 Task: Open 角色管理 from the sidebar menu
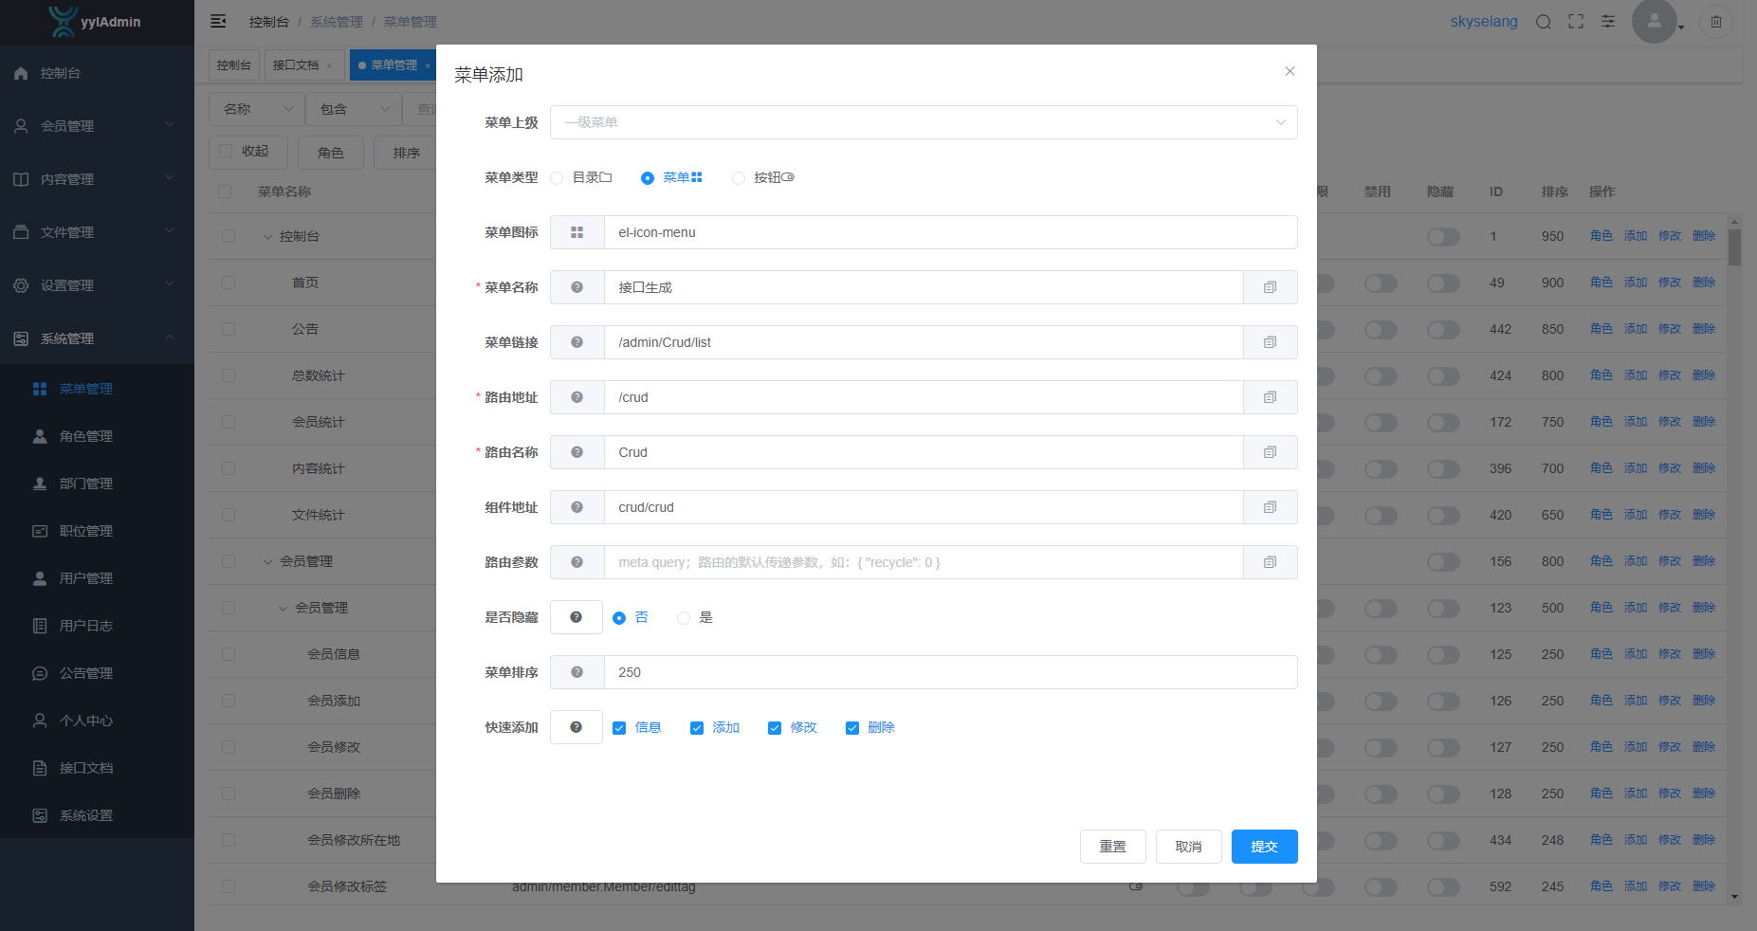click(x=86, y=436)
